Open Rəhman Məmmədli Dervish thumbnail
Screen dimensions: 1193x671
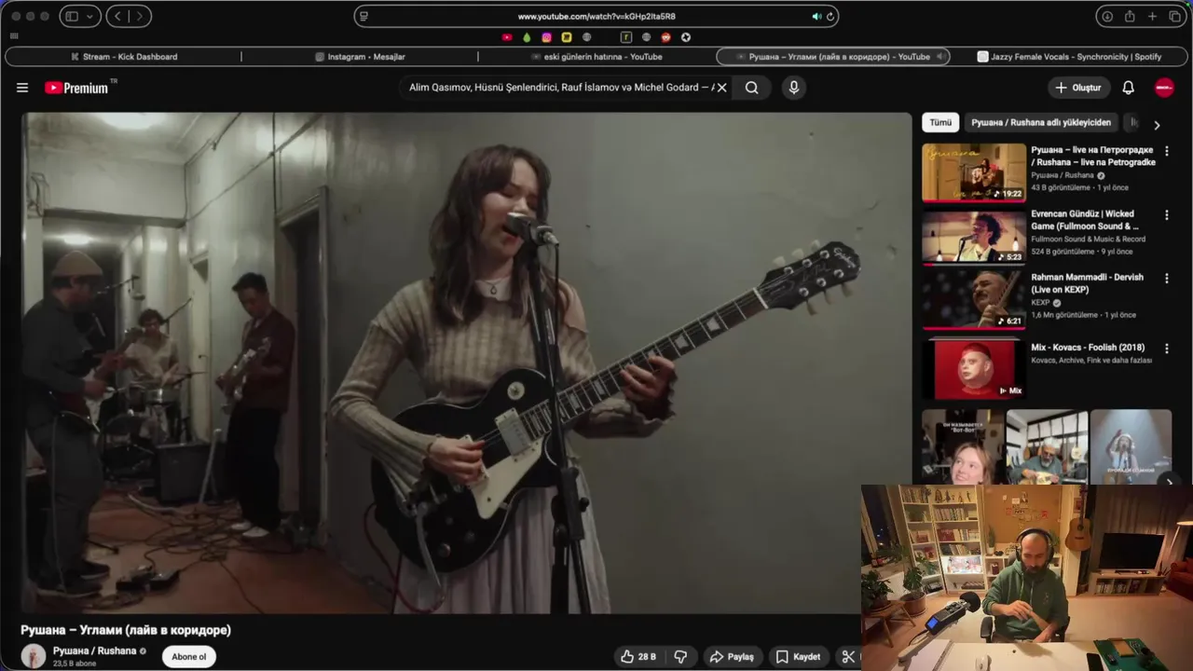(973, 300)
